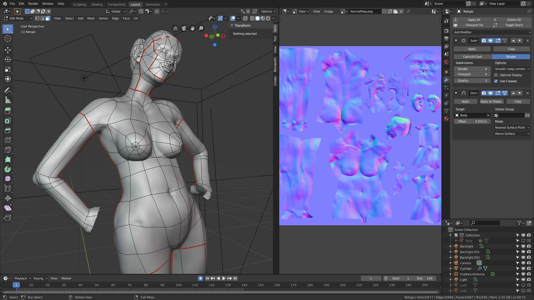Click the Offset 0.001m value field
The height and width of the screenshot is (300, 534).
[472, 121]
